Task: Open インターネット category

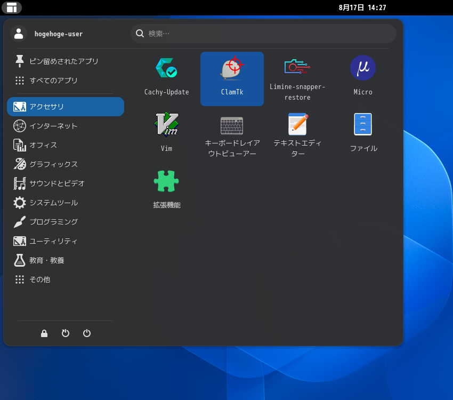Action: (66, 126)
